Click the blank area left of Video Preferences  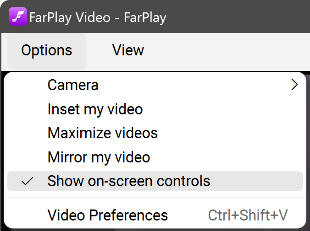pyautogui.click(x=28, y=215)
